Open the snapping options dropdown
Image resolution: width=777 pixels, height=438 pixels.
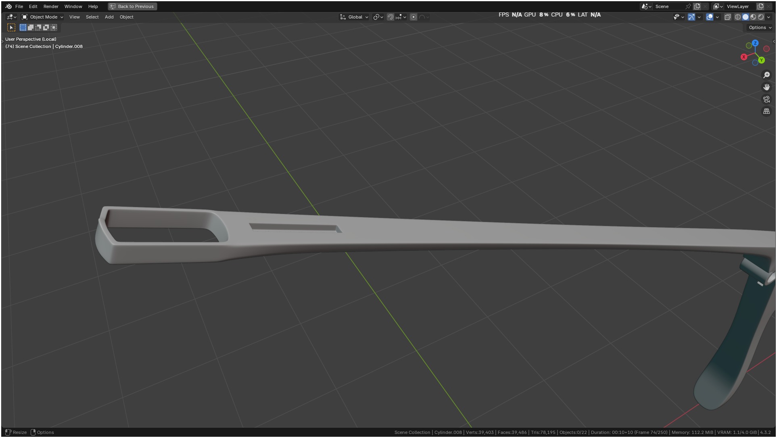[x=401, y=17]
